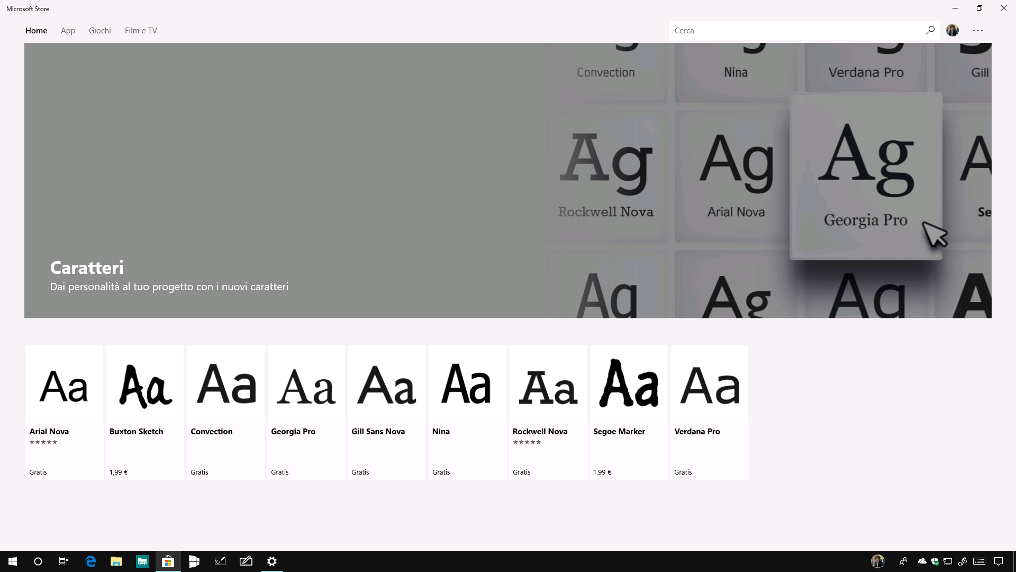Click Gratis under Nina
Screen dimensions: 1016x572
[441, 472]
